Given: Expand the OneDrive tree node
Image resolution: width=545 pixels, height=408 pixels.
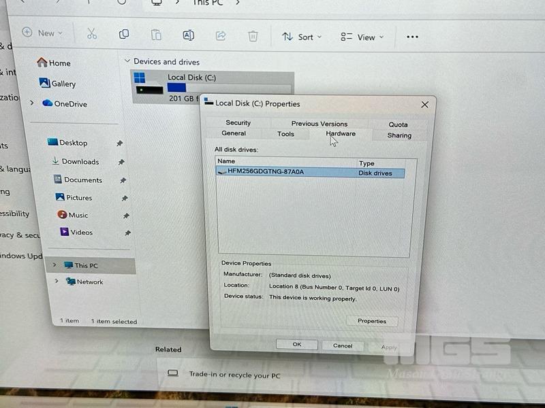Looking at the screenshot, I should pos(32,103).
